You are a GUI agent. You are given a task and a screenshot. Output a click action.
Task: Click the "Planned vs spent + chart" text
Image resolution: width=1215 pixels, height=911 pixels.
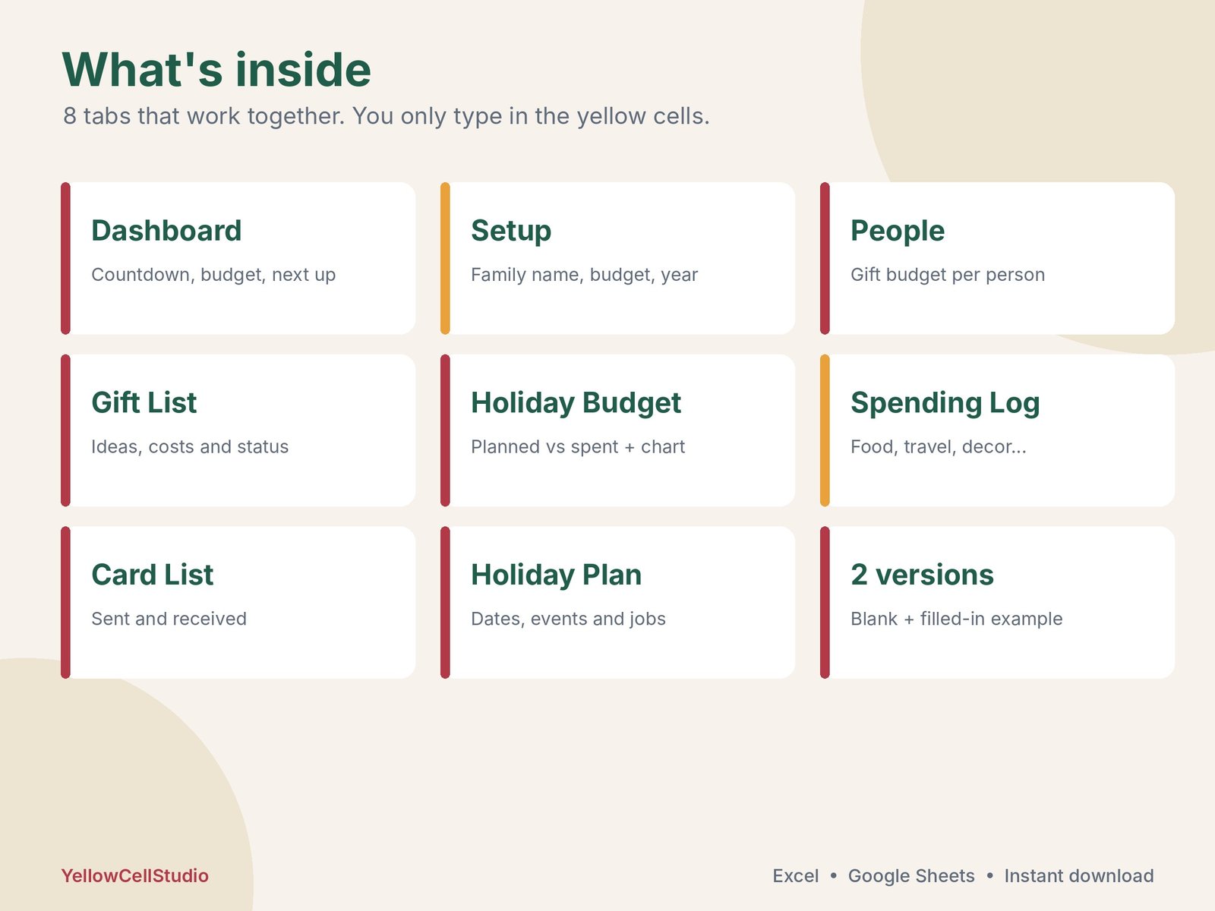click(x=578, y=447)
